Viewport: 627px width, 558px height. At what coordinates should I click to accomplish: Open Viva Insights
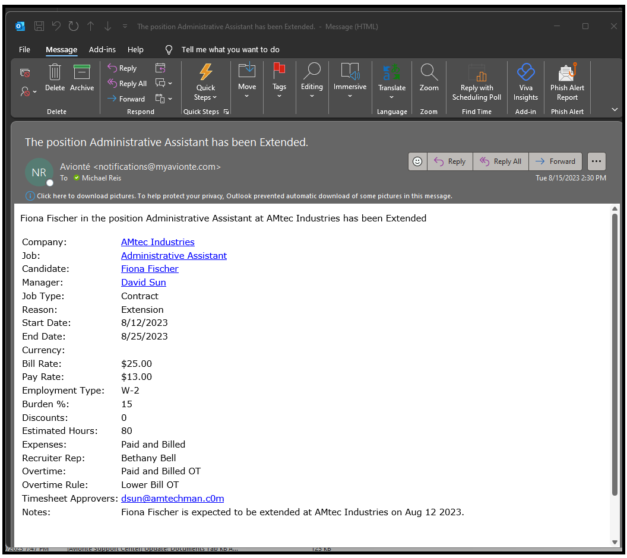pyautogui.click(x=525, y=83)
